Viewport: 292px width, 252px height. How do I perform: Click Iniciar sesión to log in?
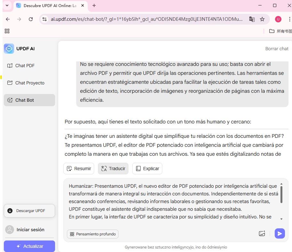pyautogui.click(x=30, y=230)
